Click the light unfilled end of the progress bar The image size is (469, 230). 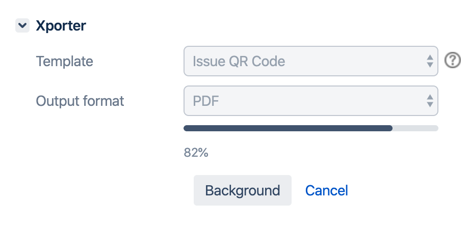[x=415, y=128]
